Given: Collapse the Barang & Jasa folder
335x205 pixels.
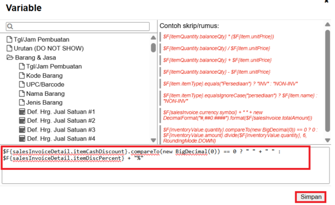Looking at the screenshot, I should tap(10, 57).
